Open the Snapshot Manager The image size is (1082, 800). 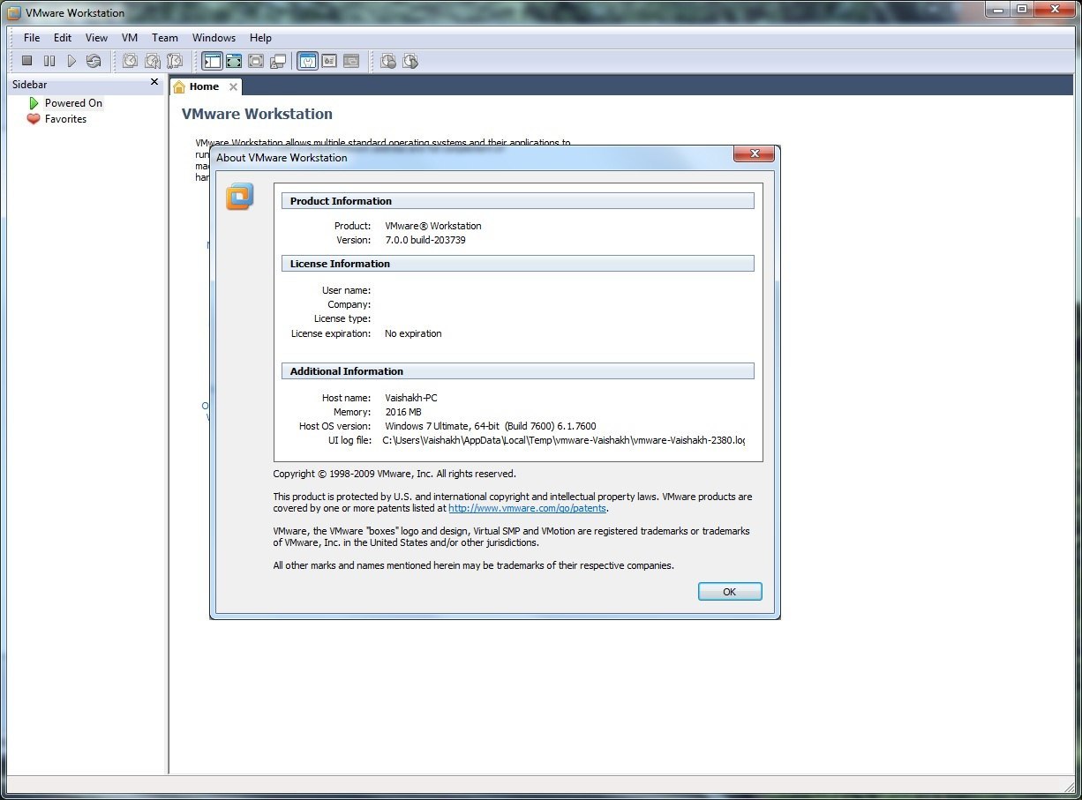(x=175, y=61)
